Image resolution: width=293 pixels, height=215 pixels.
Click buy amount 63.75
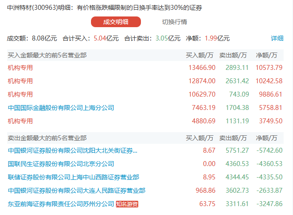[x=207, y=204]
